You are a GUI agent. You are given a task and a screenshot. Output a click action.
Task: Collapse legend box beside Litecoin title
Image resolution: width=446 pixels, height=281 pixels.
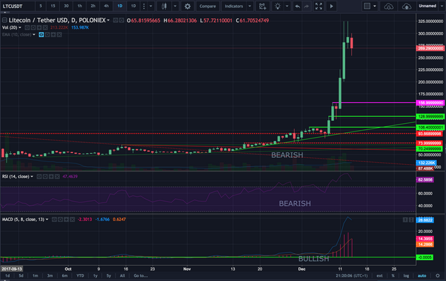coord(4,20)
